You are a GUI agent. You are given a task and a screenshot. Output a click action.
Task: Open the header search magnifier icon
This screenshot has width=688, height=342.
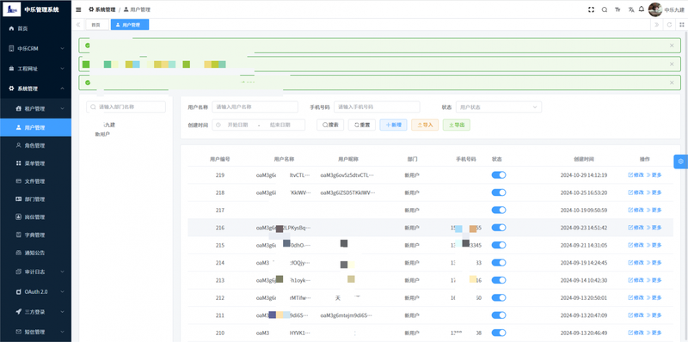605,9
